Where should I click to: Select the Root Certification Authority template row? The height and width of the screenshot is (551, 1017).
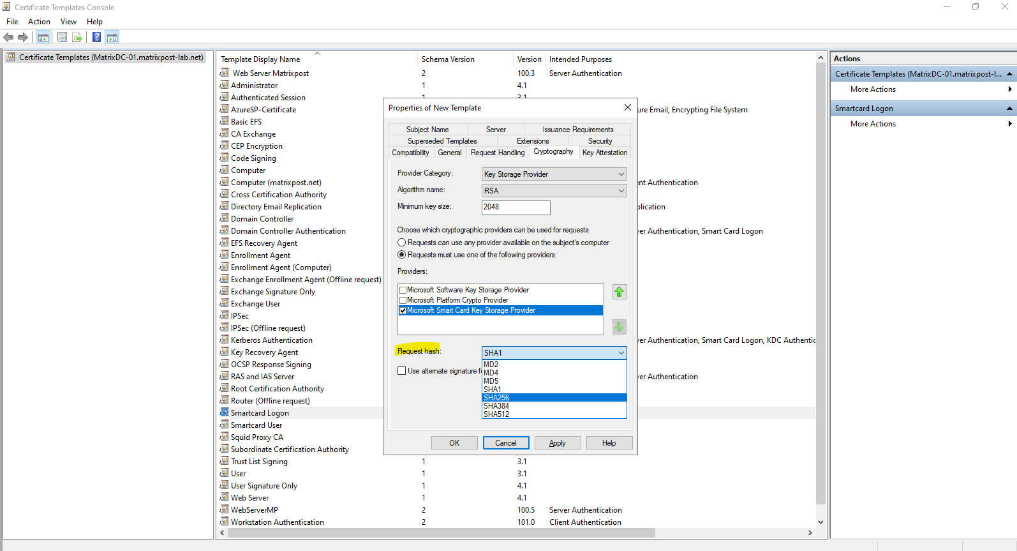coord(277,389)
